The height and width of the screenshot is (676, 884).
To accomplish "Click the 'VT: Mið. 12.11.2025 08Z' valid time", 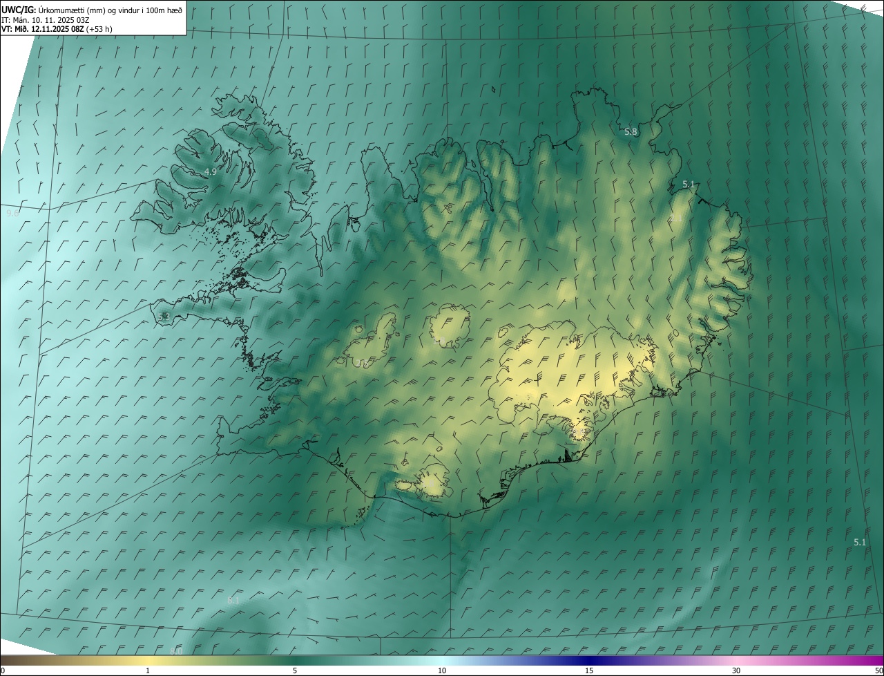I will pos(42,29).
